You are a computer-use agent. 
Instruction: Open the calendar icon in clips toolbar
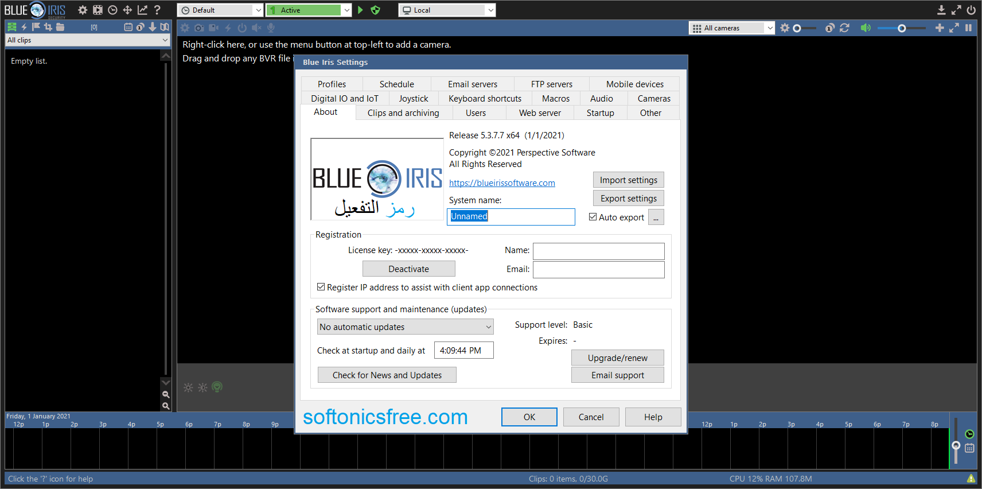click(128, 27)
